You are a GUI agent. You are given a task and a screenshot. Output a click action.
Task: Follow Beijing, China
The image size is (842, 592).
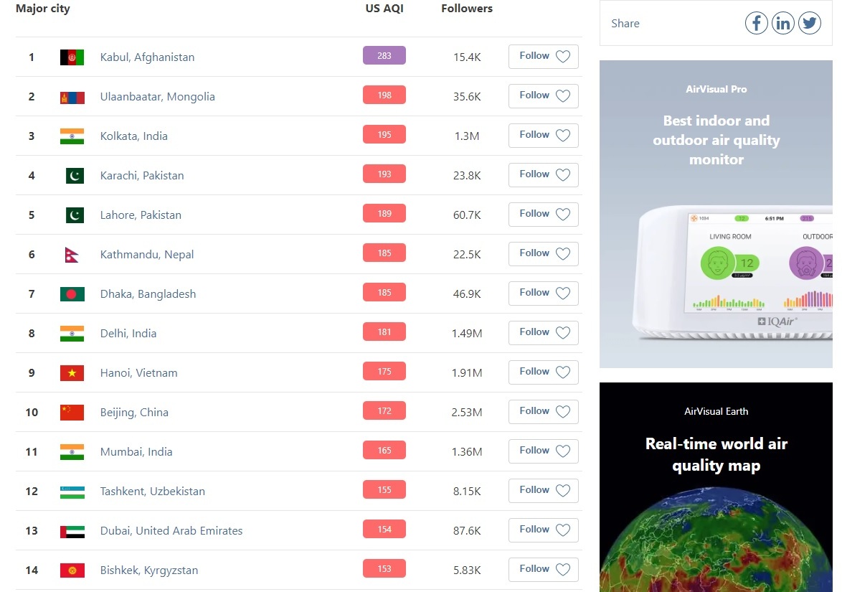pyautogui.click(x=543, y=412)
